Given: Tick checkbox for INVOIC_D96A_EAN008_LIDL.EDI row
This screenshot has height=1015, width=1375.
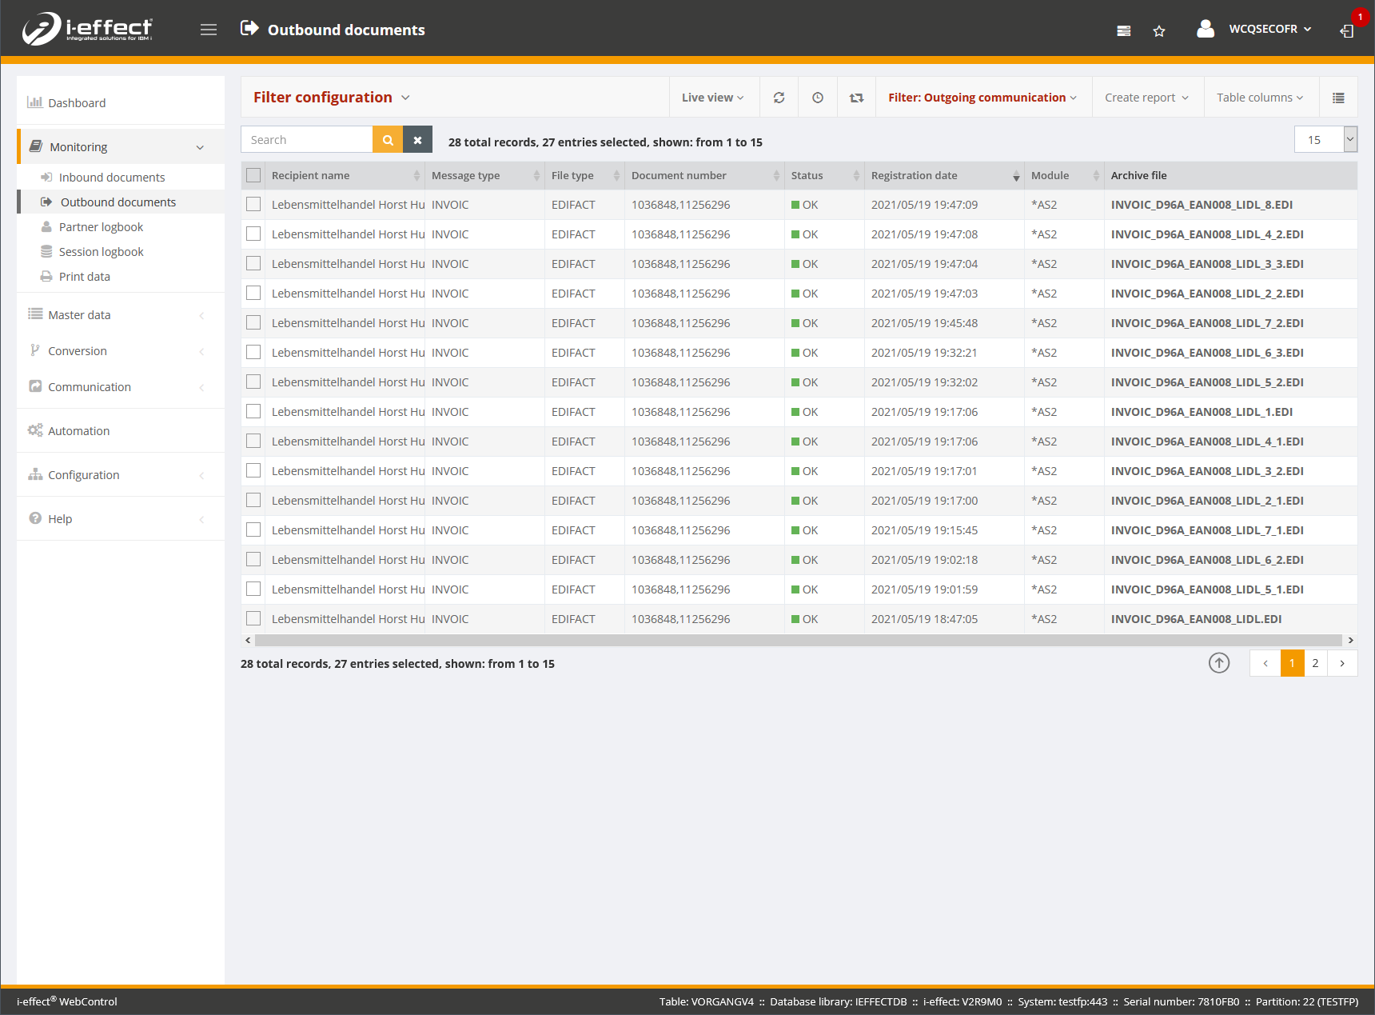Looking at the screenshot, I should 253,619.
